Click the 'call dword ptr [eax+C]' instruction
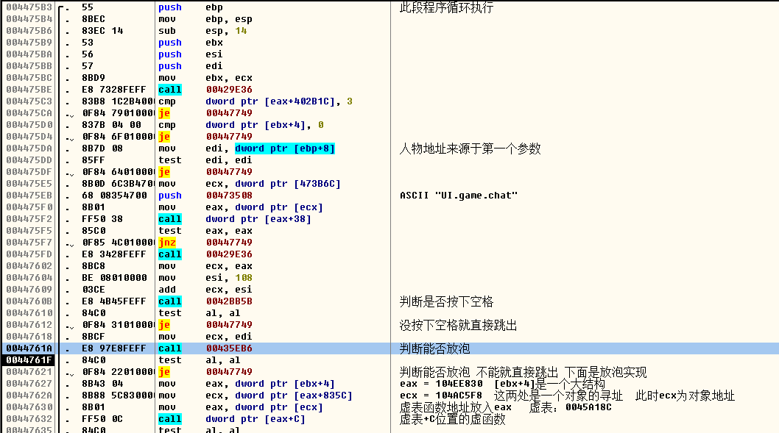779x433 pixels. coord(231,419)
